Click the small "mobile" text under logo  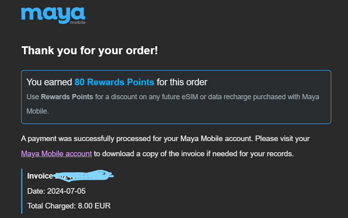pyautogui.click(x=77, y=22)
